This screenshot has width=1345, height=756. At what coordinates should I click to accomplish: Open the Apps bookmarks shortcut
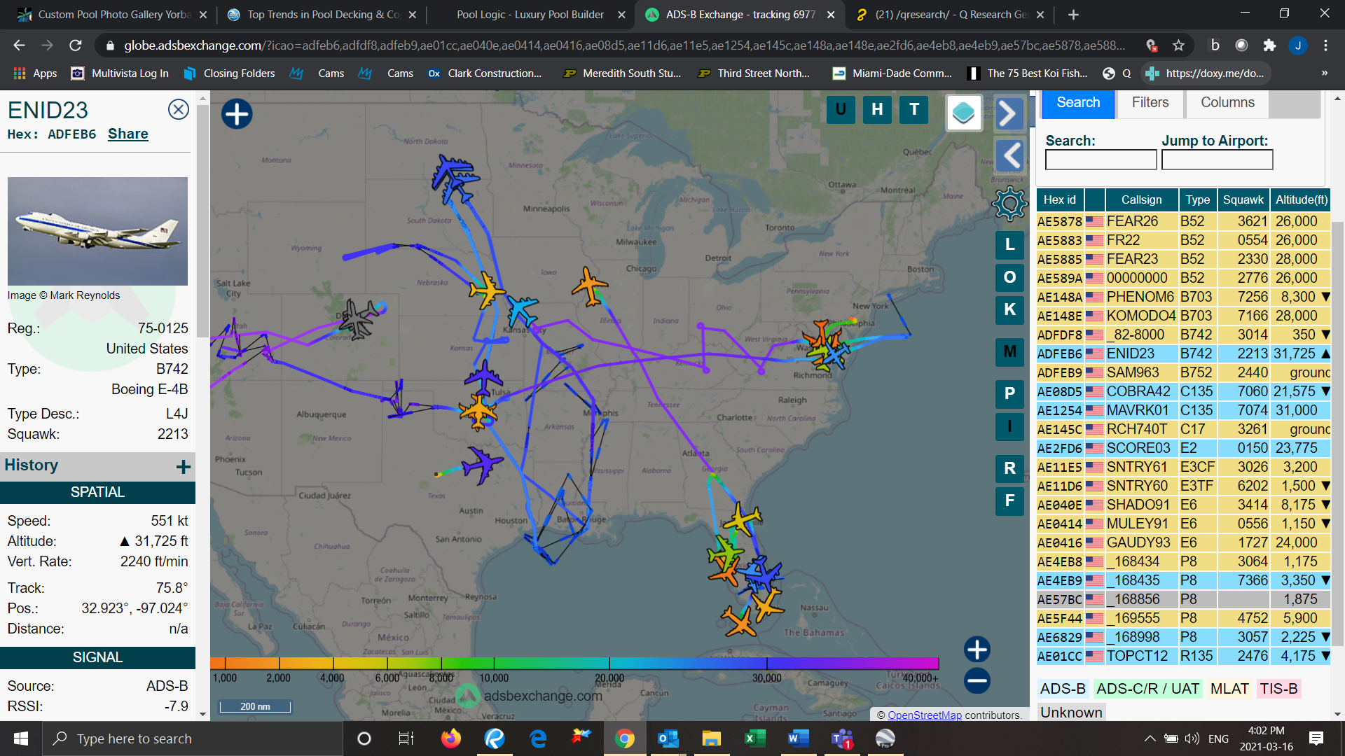[x=35, y=73]
